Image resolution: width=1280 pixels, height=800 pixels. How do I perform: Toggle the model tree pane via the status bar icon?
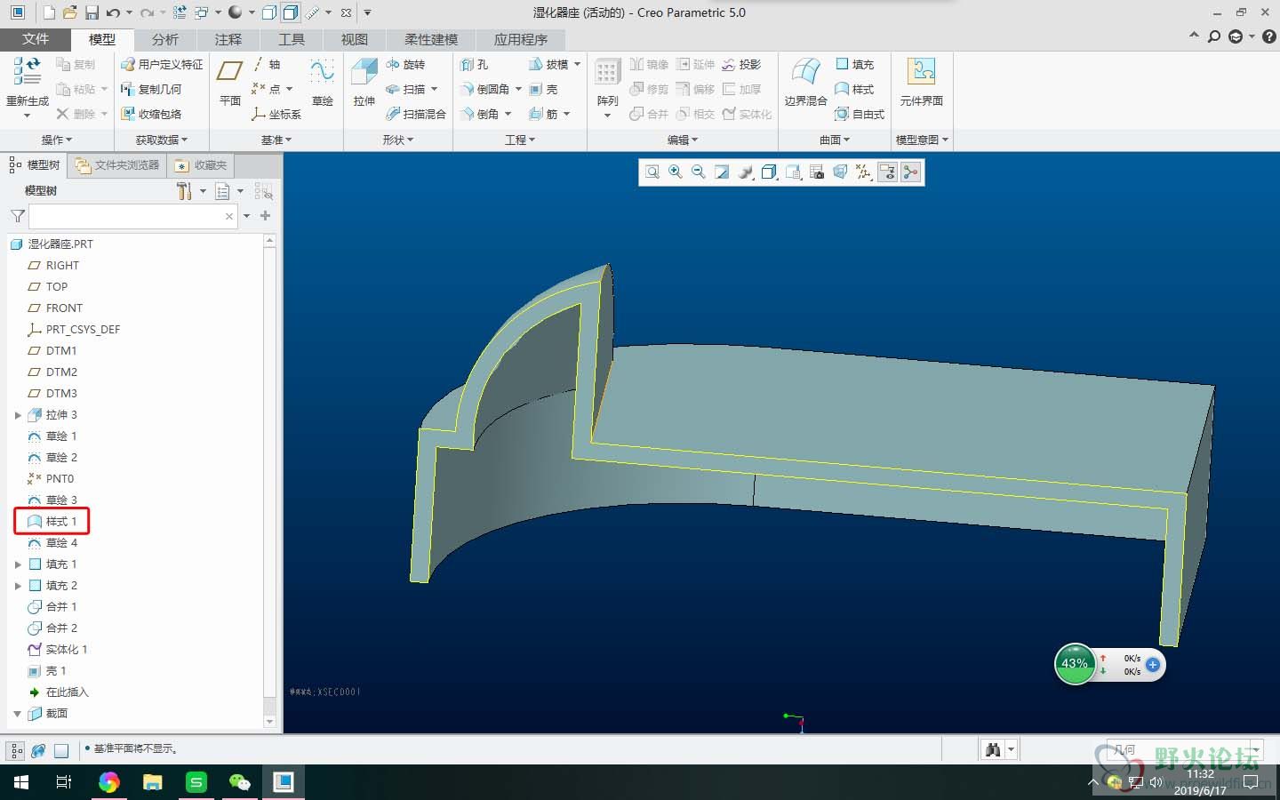coord(16,751)
